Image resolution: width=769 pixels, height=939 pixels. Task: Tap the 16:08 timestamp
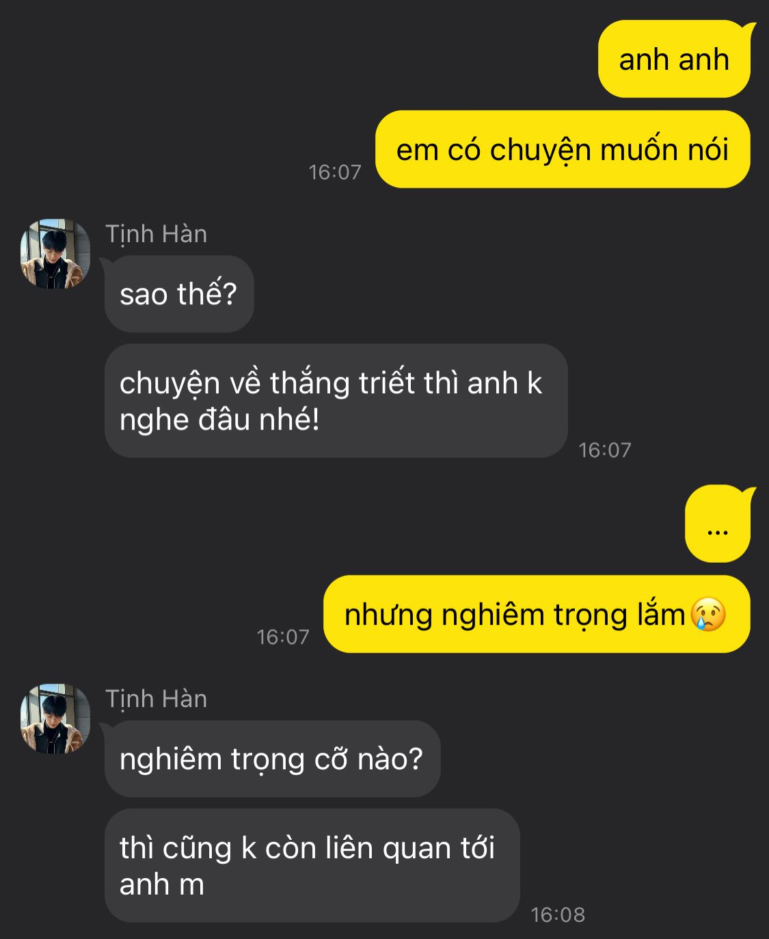[558, 914]
